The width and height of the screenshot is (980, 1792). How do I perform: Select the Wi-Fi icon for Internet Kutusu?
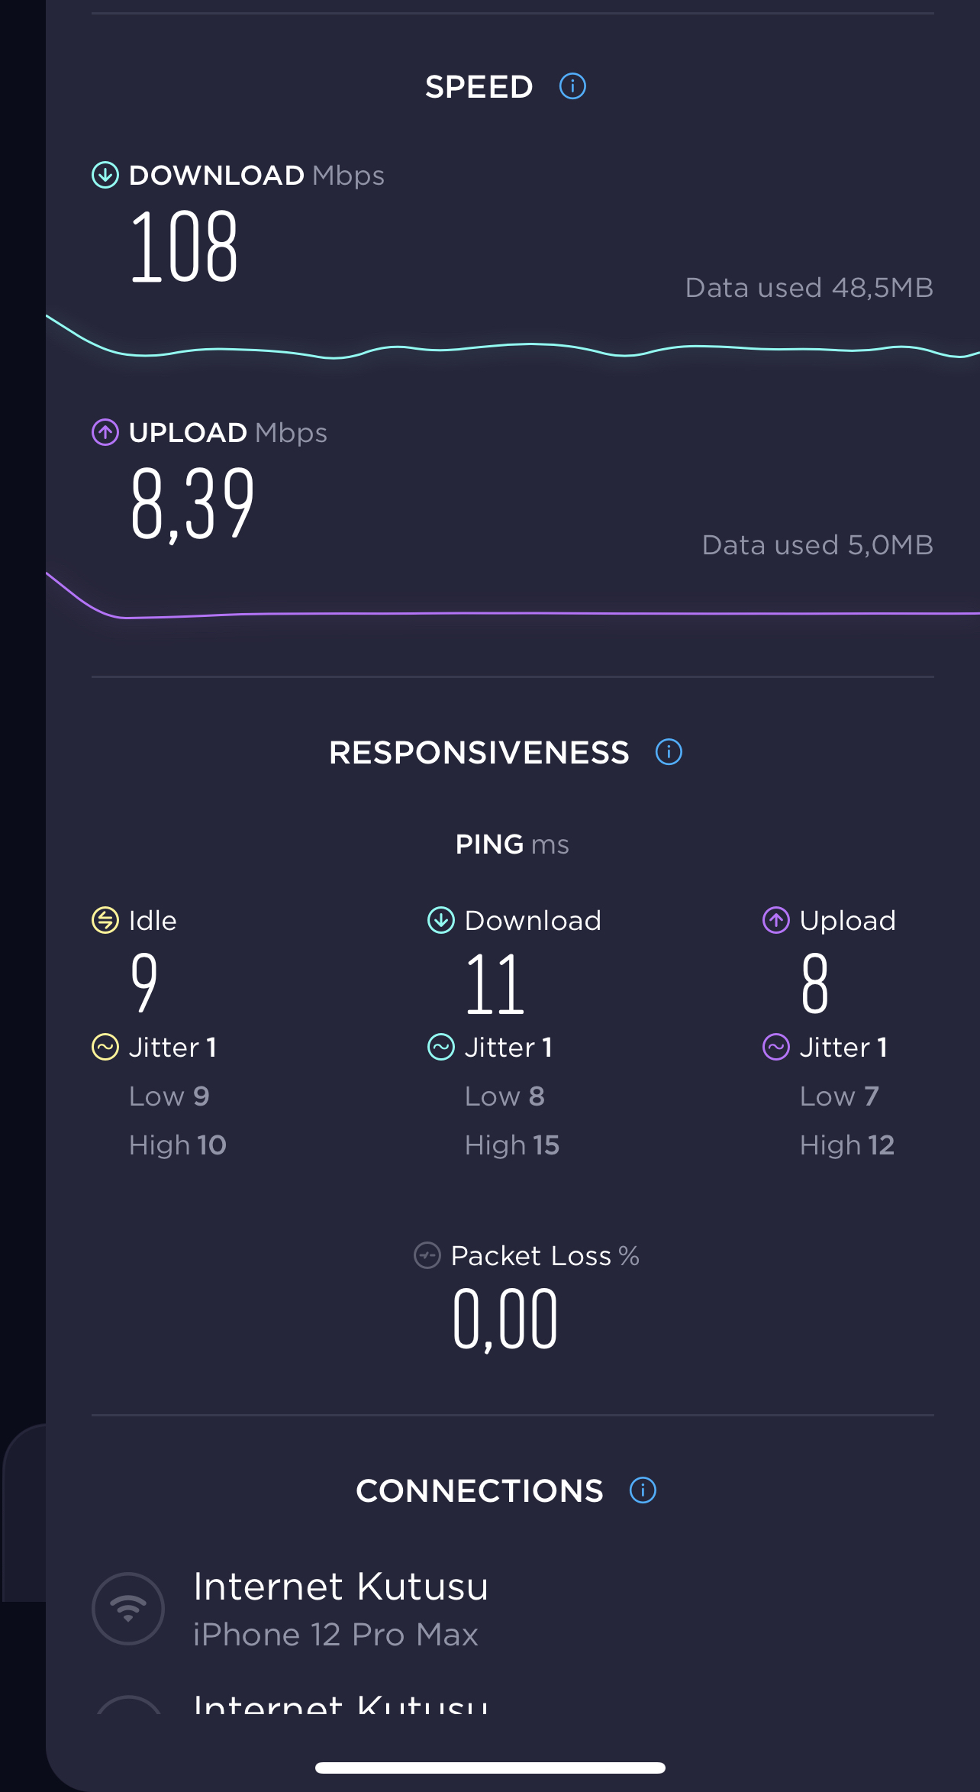128,1609
